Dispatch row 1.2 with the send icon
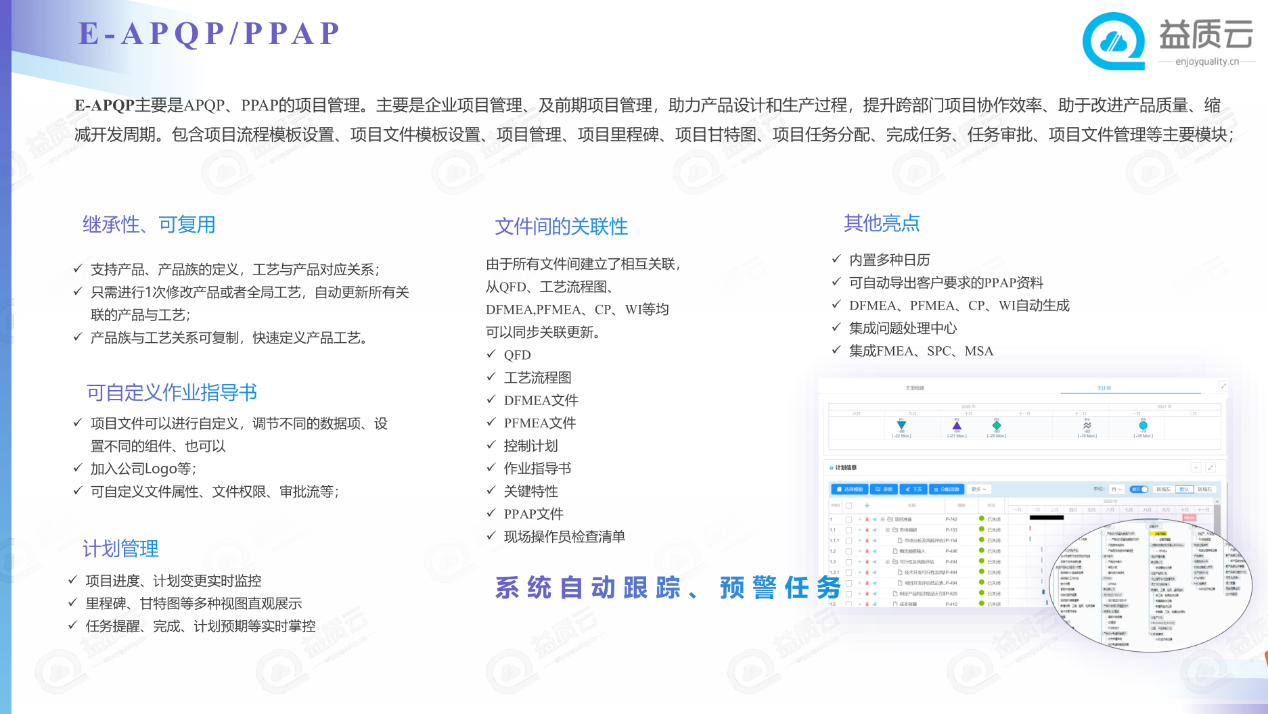Viewport: 1268px width, 714px height. tap(874, 551)
